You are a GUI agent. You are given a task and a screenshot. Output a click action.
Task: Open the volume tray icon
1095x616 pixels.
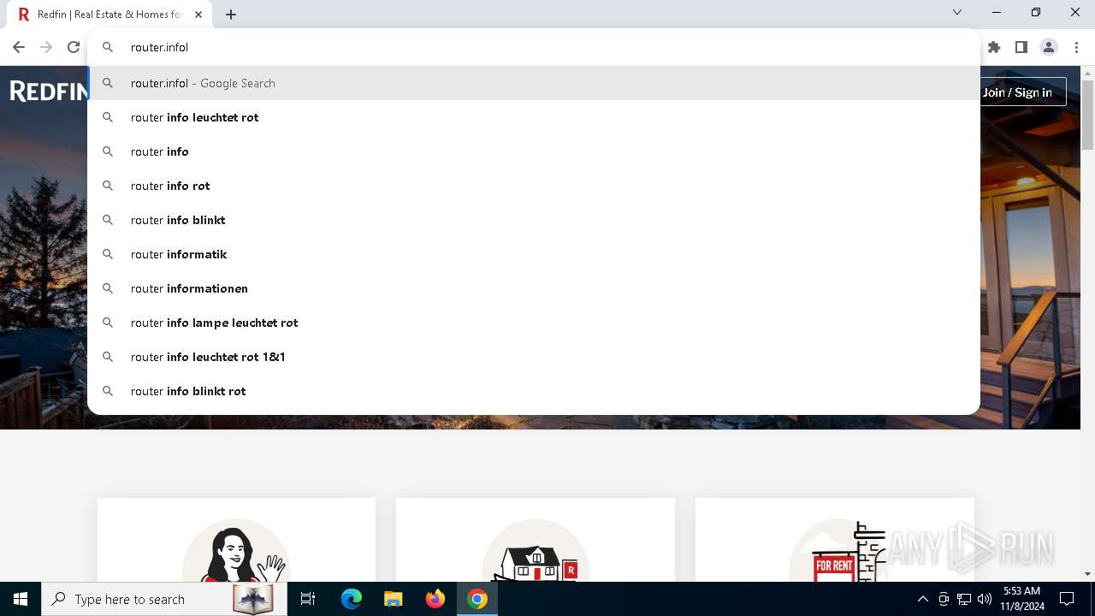point(985,599)
